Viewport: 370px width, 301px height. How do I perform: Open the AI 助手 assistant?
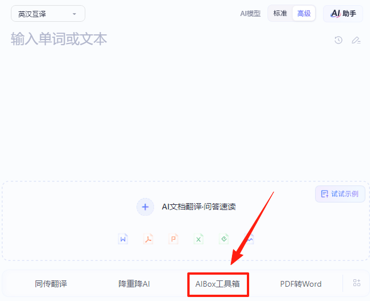(343, 14)
